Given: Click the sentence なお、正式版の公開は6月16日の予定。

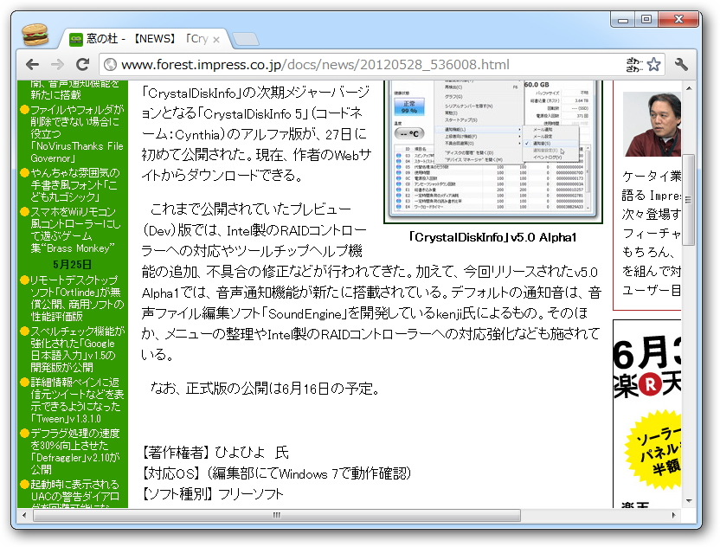Looking at the screenshot, I should tap(266, 389).
